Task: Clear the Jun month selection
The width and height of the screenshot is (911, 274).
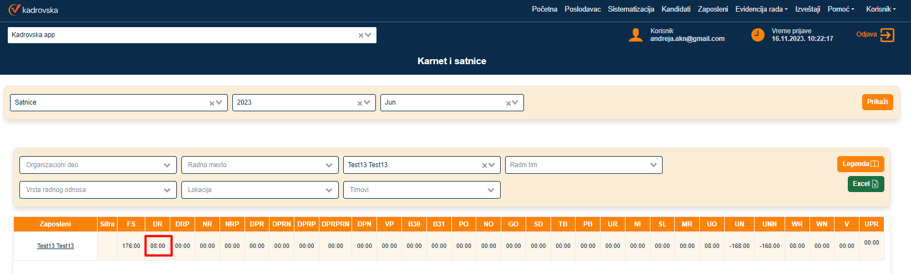Action: (508, 103)
